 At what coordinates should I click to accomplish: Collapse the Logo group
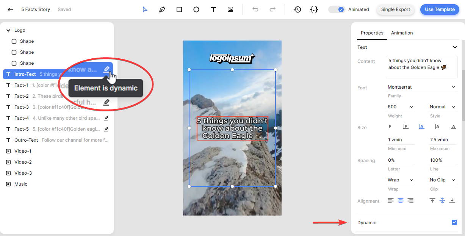8,30
